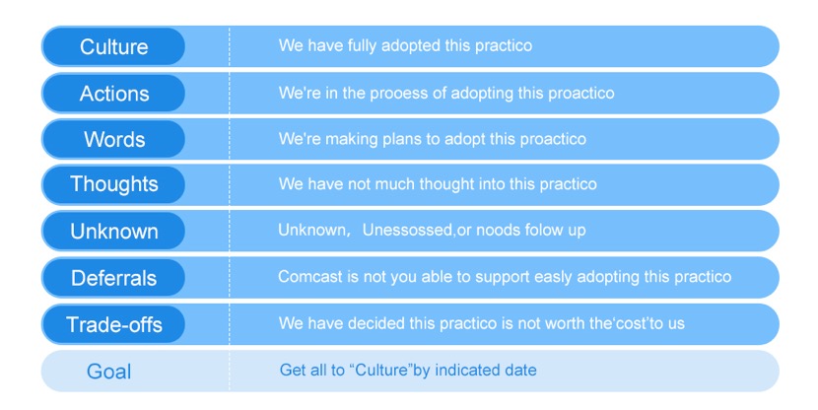This screenshot has width=818, height=410.
Task: Click the "Comcast is not you able" description
Action: 505,277
